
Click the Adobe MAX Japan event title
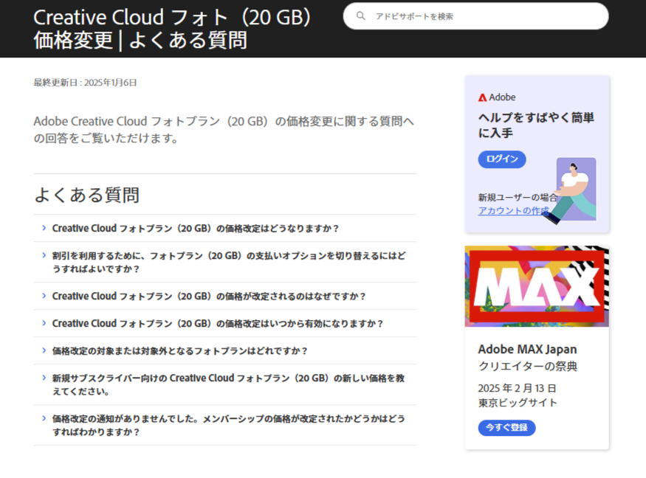(x=527, y=349)
